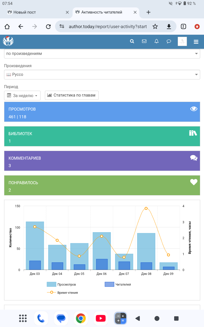Open the Руссо works dropdown

(102, 75)
